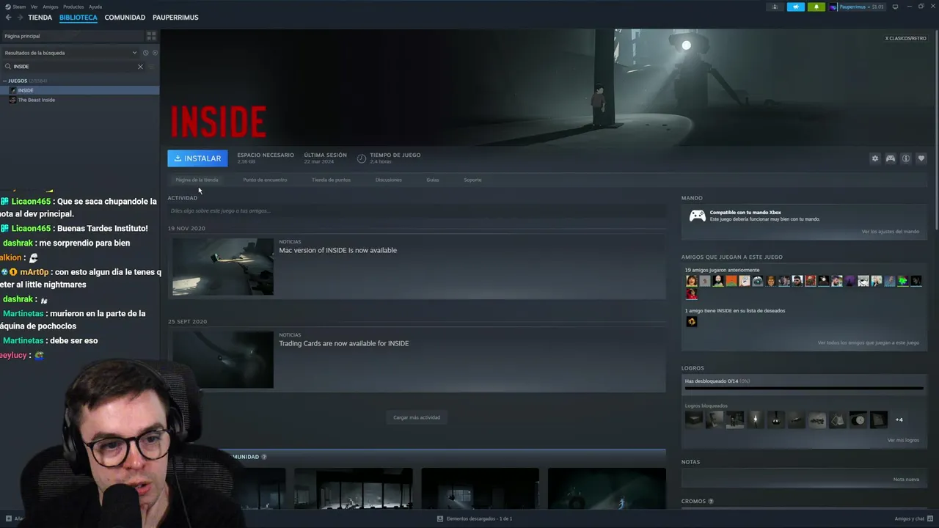Open advanced search filter options icon
The image size is (939, 528).
click(152, 67)
